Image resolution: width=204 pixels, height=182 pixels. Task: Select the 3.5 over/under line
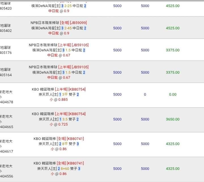[x=65, y=119]
